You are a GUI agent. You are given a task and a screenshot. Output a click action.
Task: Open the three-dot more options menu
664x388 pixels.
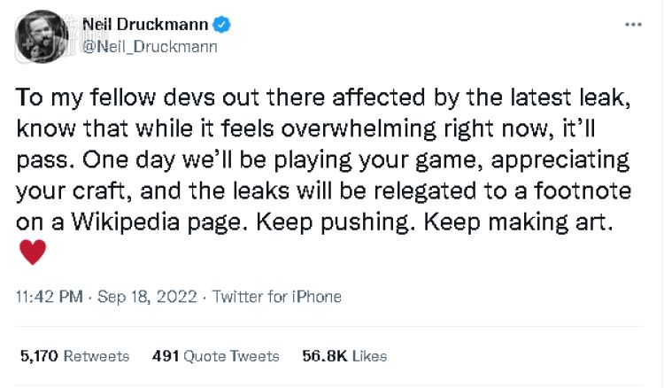[x=632, y=24]
